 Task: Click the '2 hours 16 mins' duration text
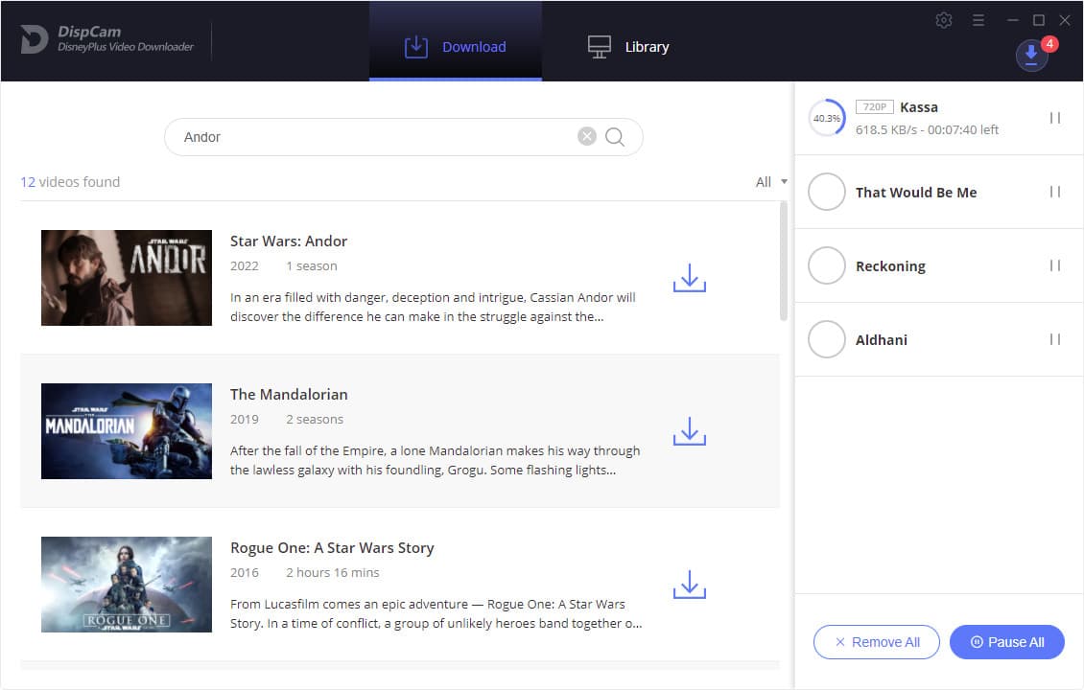click(333, 572)
